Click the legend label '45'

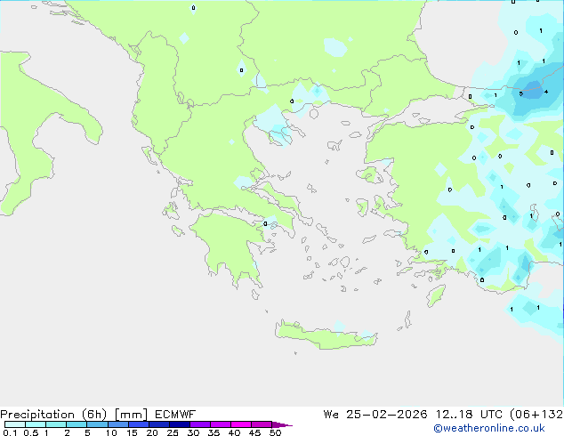coord(254,432)
